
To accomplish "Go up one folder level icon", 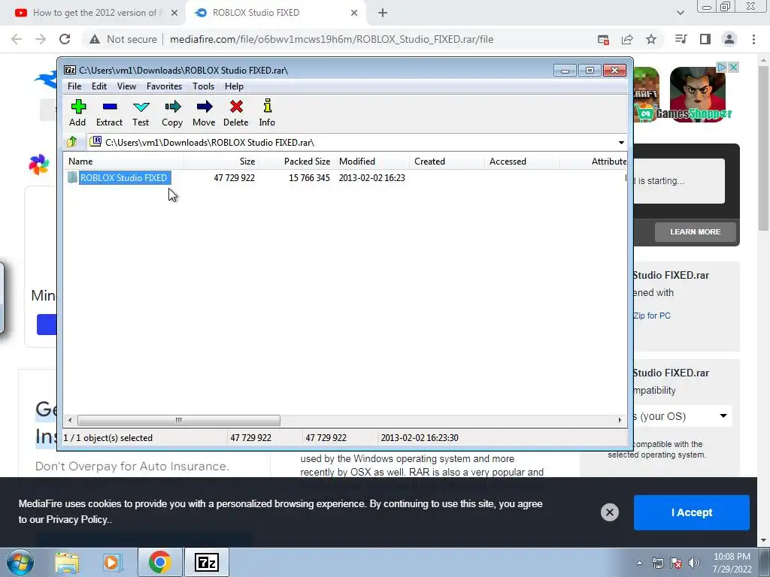I will [x=72, y=142].
